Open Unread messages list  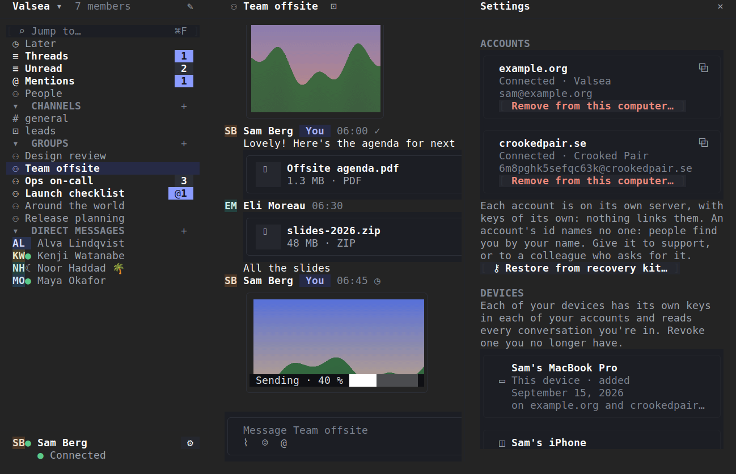[103, 69]
